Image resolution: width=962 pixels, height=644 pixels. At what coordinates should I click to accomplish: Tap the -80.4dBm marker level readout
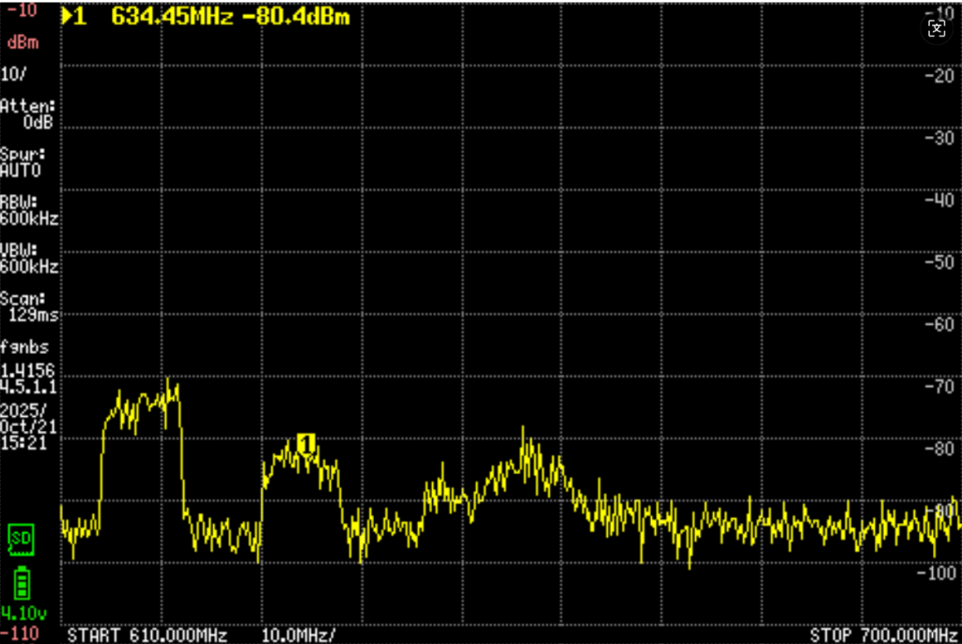coord(296,16)
